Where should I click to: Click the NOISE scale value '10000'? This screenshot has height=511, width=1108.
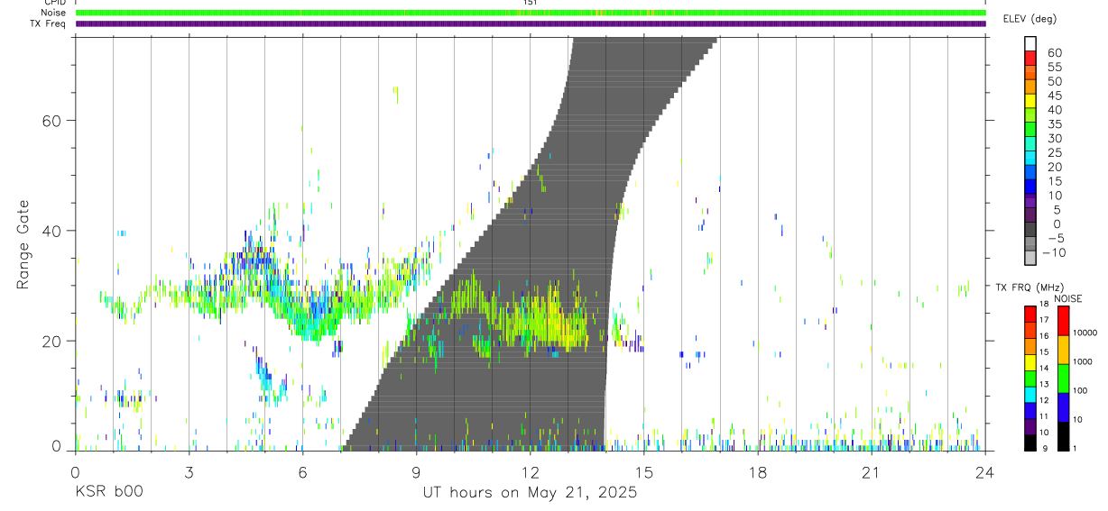pyautogui.click(x=1085, y=333)
